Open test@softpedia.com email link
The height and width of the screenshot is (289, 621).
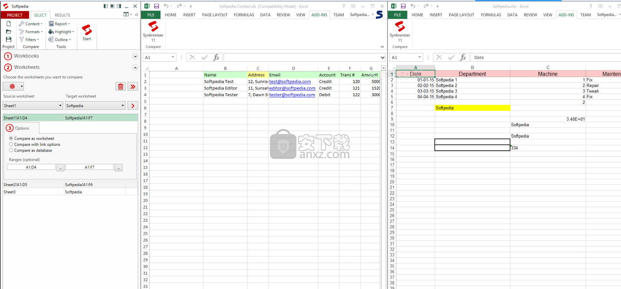click(290, 81)
